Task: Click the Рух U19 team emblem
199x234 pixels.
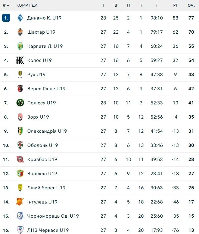Action: point(20,75)
